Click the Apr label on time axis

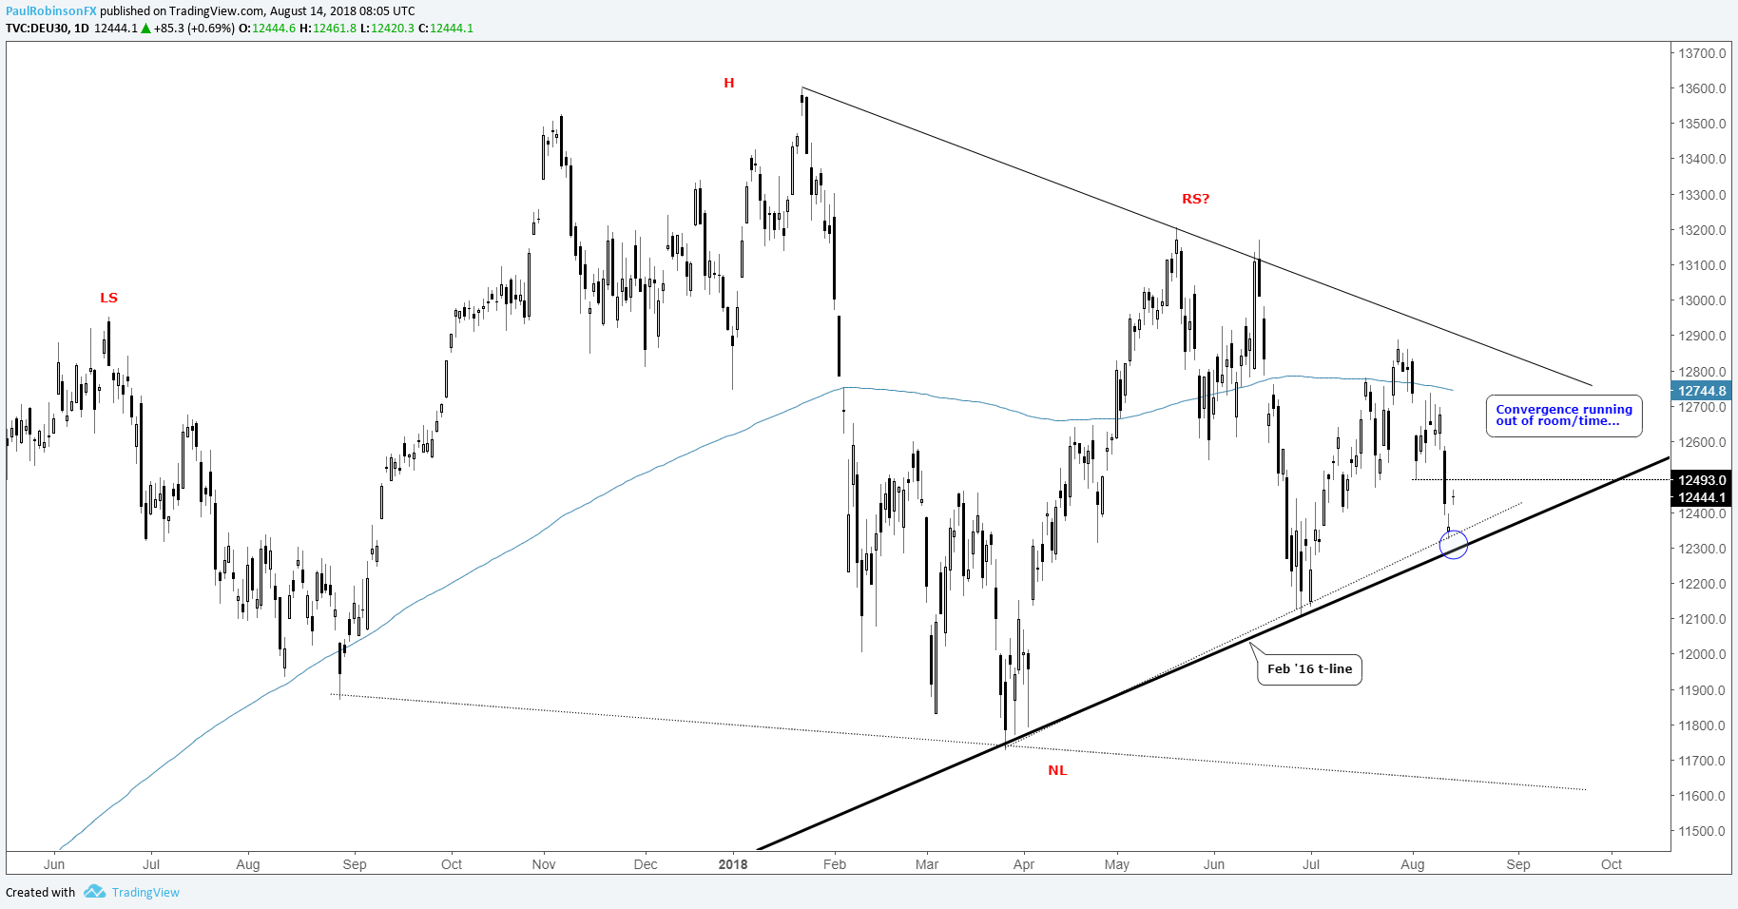tap(1024, 864)
